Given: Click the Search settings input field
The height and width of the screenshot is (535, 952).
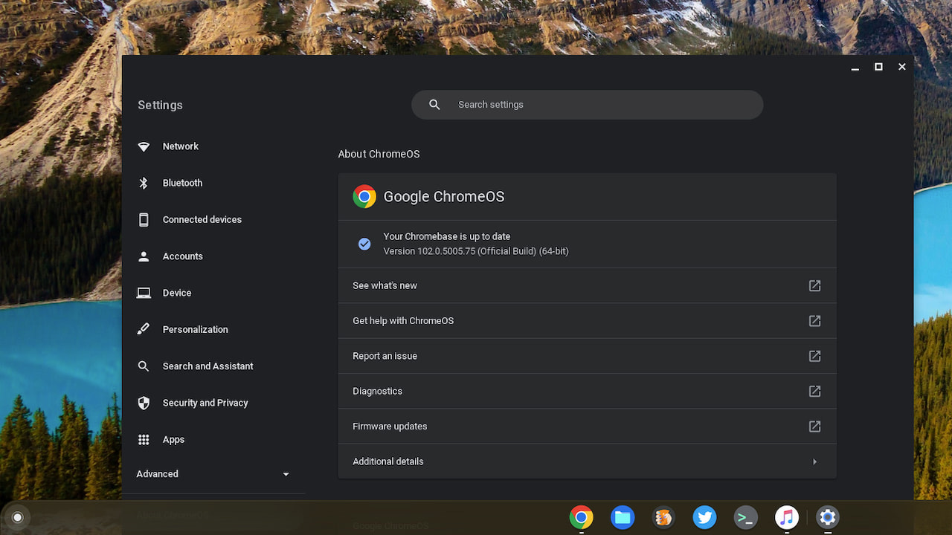Looking at the screenshot, I should coord(587,105).
